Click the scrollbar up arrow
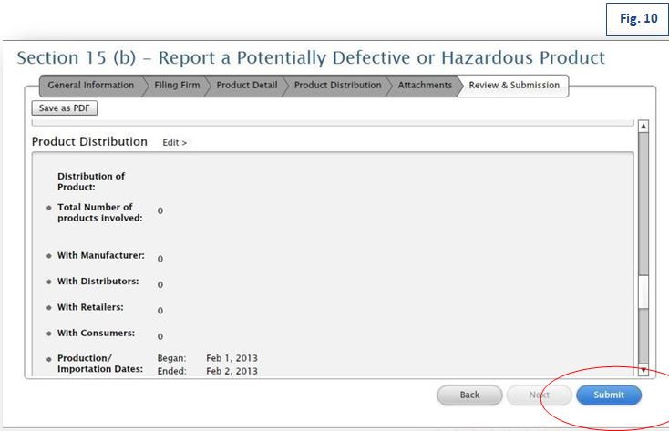The height and width of the screenshot is (431, 669). pyautogui.click(x=643, y=127)
